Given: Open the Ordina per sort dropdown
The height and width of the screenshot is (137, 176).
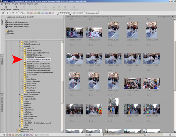Looking at the screenshot, I should click(x=92, y=13).
